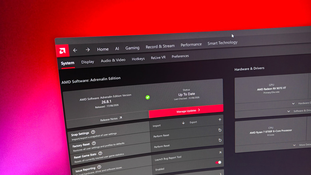This screenshot has width=311, height=175.
Task: Click the Import down-arrow icon
Action: 183,123
